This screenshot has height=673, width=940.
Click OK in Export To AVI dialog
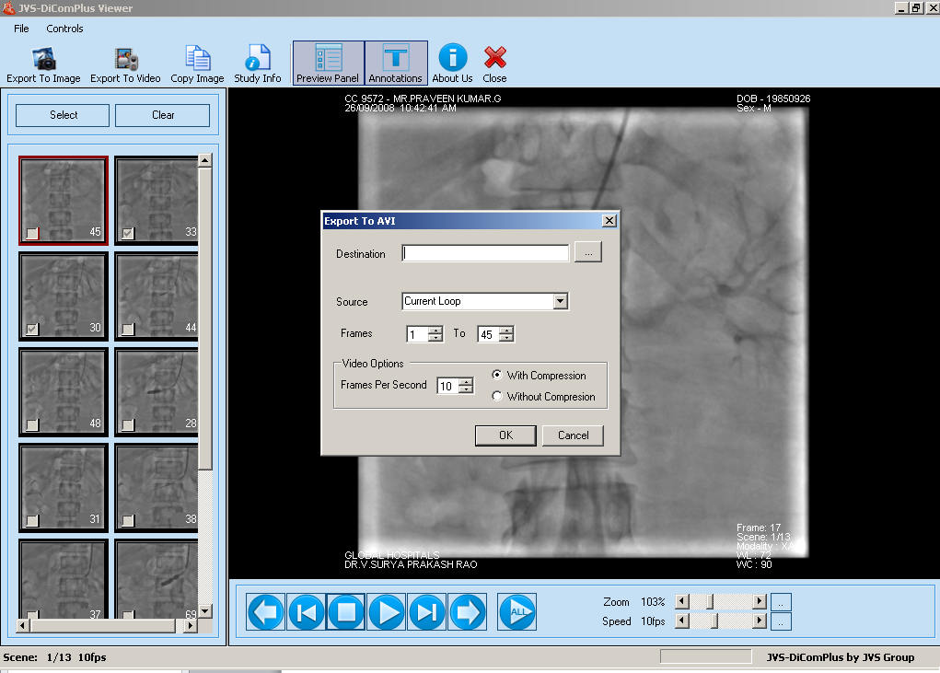point(505,435)
